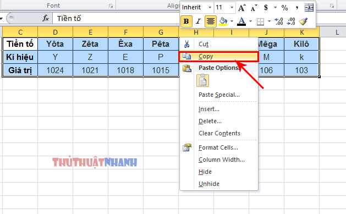Apply Comma Style format
The width and height of the screenshot is (346, 214).
(297, 8)
